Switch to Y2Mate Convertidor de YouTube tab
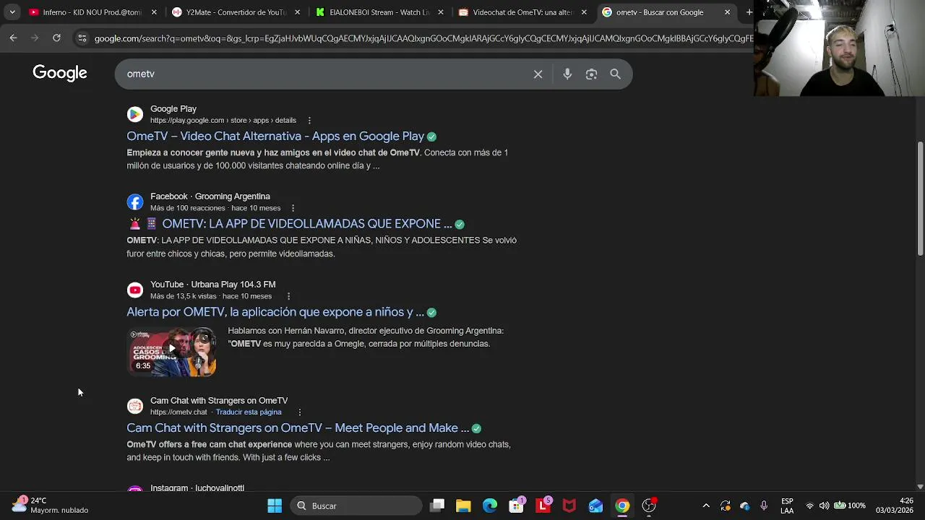 pyautogui.click(x=236, y=12)
